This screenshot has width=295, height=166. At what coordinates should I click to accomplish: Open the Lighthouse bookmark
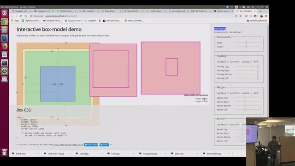31,21
